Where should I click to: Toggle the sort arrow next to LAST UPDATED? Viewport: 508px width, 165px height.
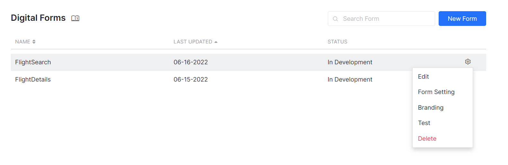(x=216, y=42)
